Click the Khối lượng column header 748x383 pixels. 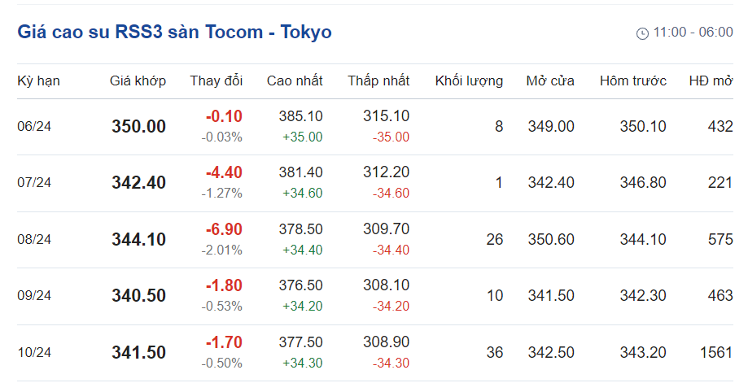coord(469,81)
